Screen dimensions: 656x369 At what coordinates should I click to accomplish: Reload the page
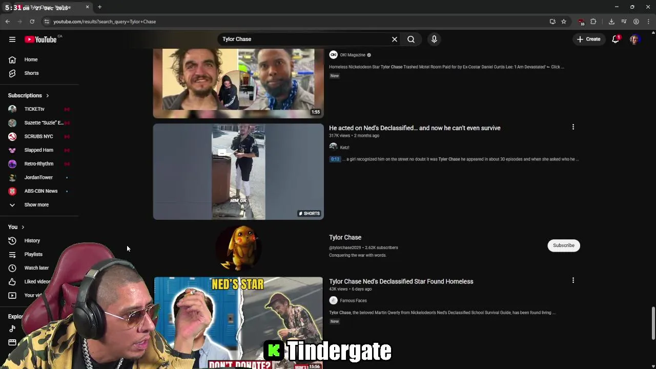coord(32,22)
